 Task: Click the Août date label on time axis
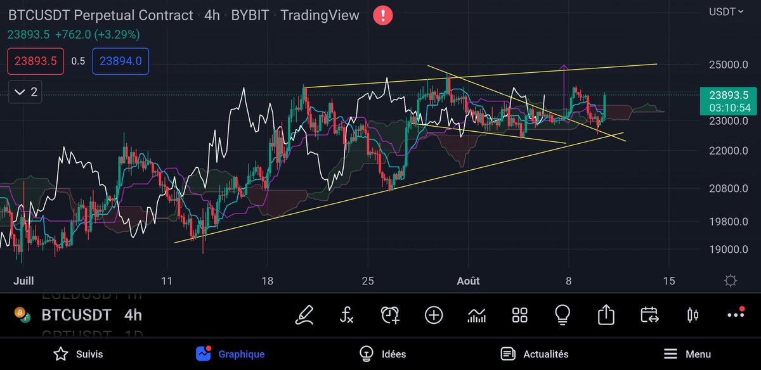(x=469, y=281)
